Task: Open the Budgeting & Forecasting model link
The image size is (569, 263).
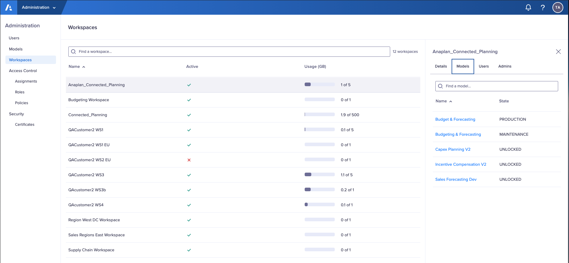Action: [458, 135]
